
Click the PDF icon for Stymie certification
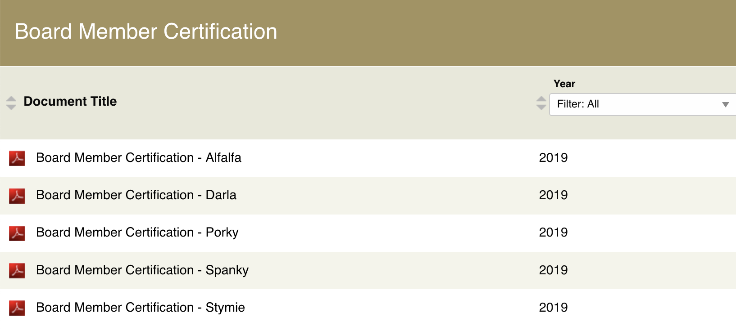17,308
